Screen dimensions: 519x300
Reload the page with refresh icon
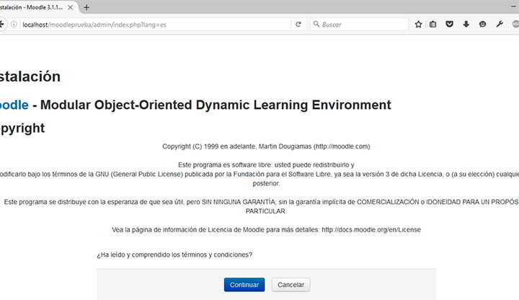[x=298, y=25]
